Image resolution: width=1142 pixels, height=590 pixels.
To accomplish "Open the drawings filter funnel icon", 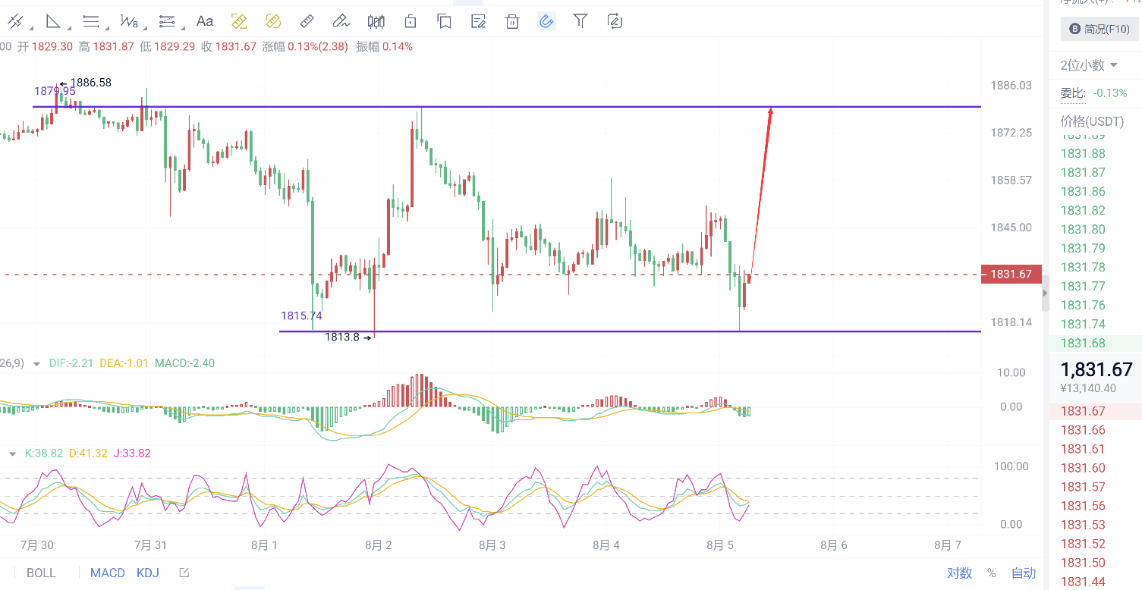I will [580, 21].
